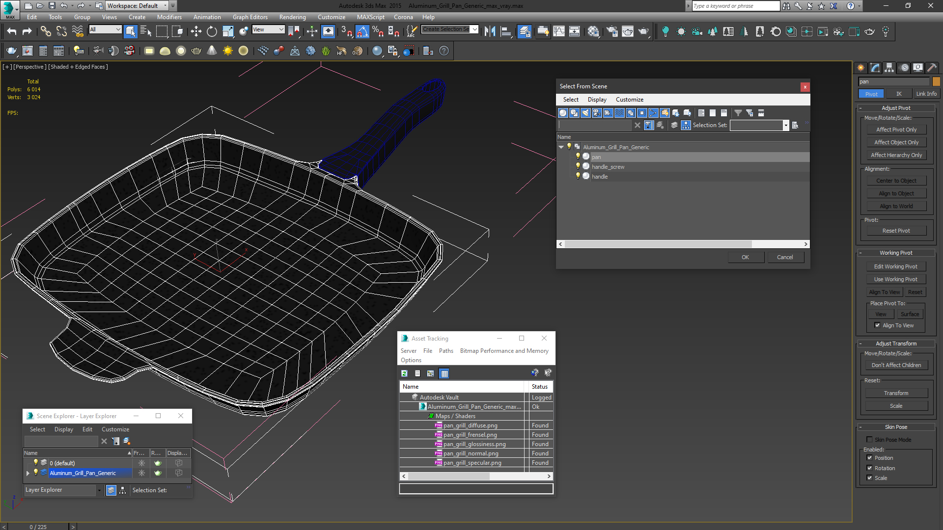Open the Modify command panel tab
Viewport: 943px width, 530px height.
coord(875,68)
